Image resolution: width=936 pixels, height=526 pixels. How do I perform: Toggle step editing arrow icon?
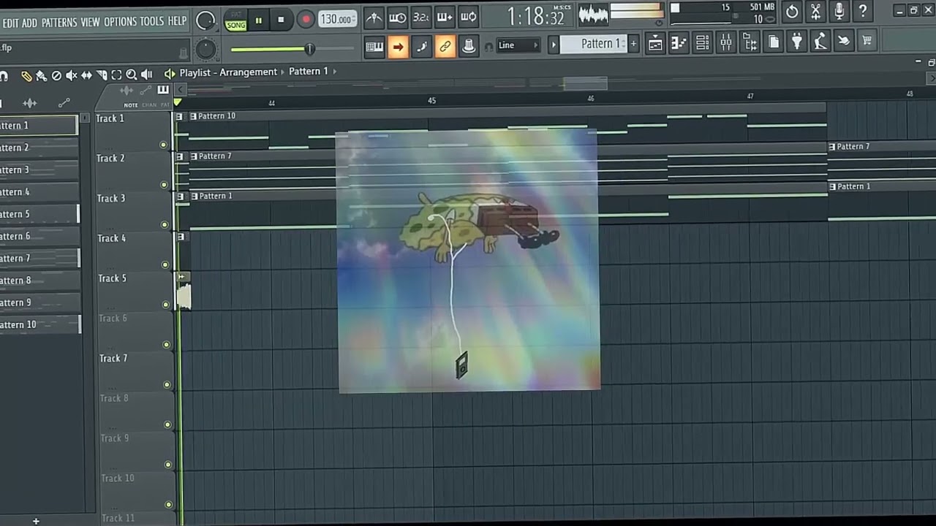(x=398, y=47)
